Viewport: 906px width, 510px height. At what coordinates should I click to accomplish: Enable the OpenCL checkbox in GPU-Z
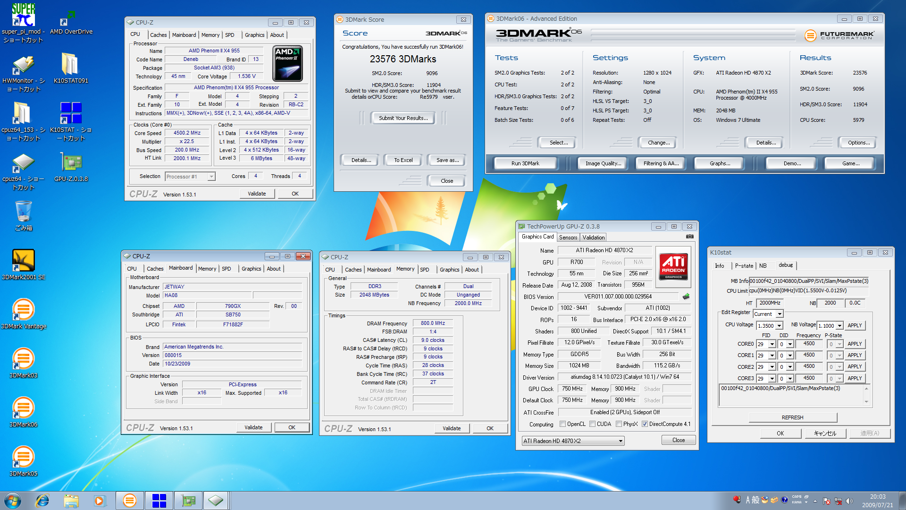click(x=562, y=424)
